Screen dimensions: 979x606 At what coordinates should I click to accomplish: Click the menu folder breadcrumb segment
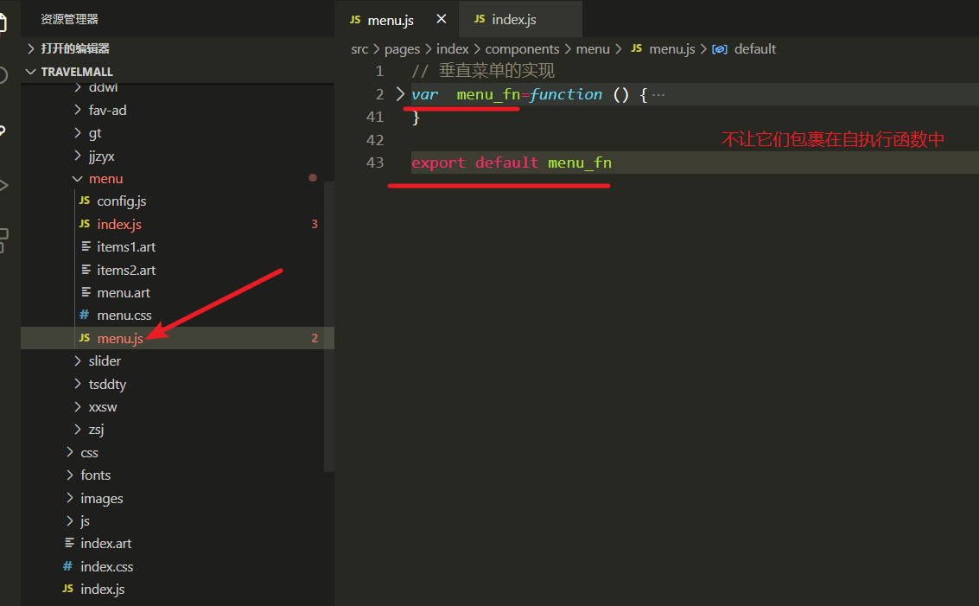[x=593, y=48]
